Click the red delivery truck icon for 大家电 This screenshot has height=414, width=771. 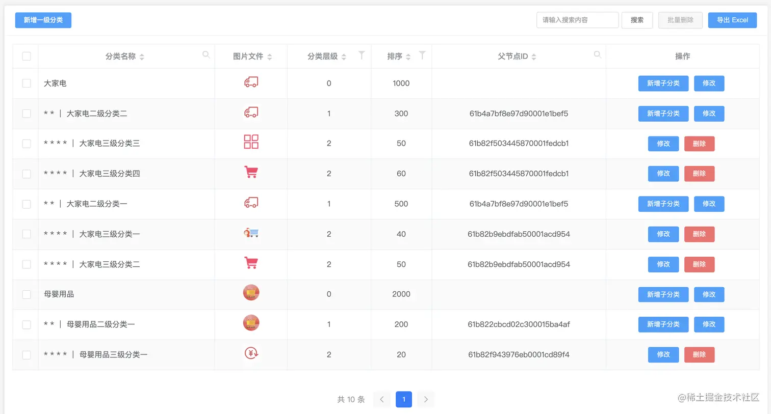[250, 83]
